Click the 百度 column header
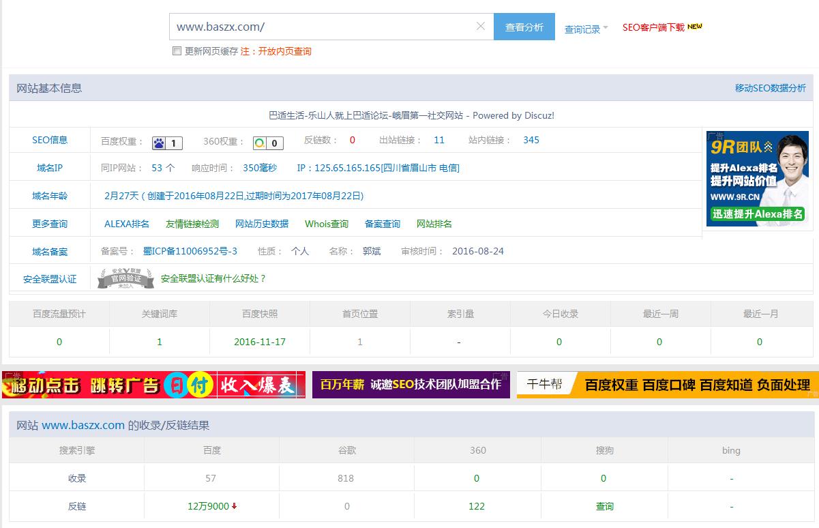This screenshot has width=819, height=528. coord(212,450)
